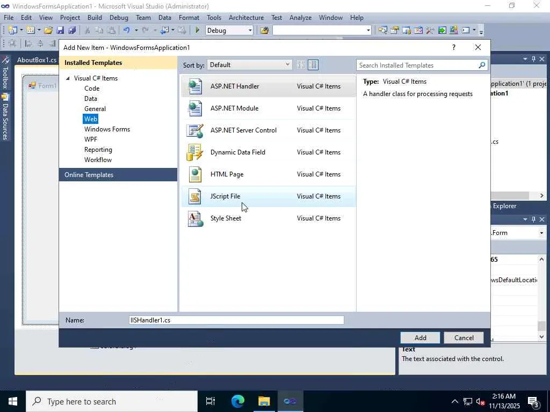Open File Explorer from the taskbar
Screen dimensions: 550x412
(x=264, y=401)
